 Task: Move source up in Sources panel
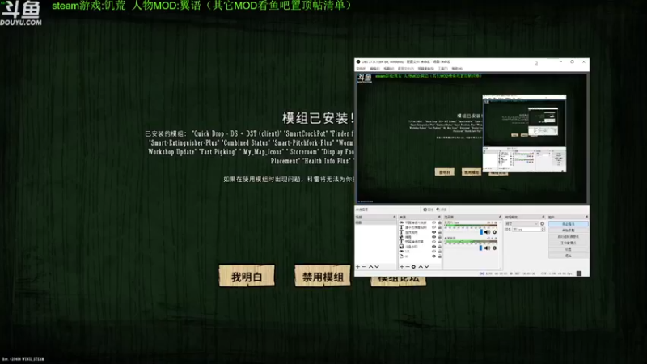(421, 267)
